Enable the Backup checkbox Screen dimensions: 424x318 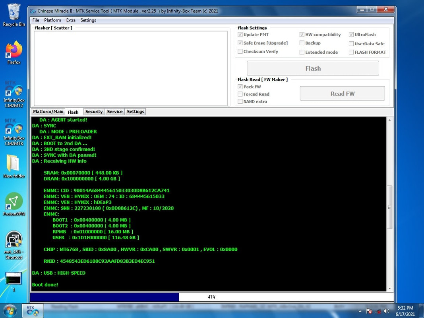pyautogui.click(x=302, y=43)
